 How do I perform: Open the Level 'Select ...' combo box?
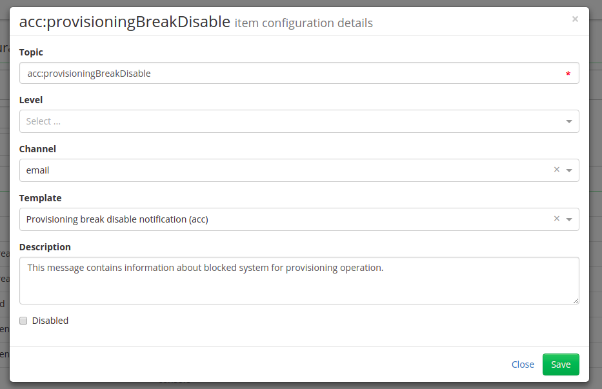coord(299,121)
